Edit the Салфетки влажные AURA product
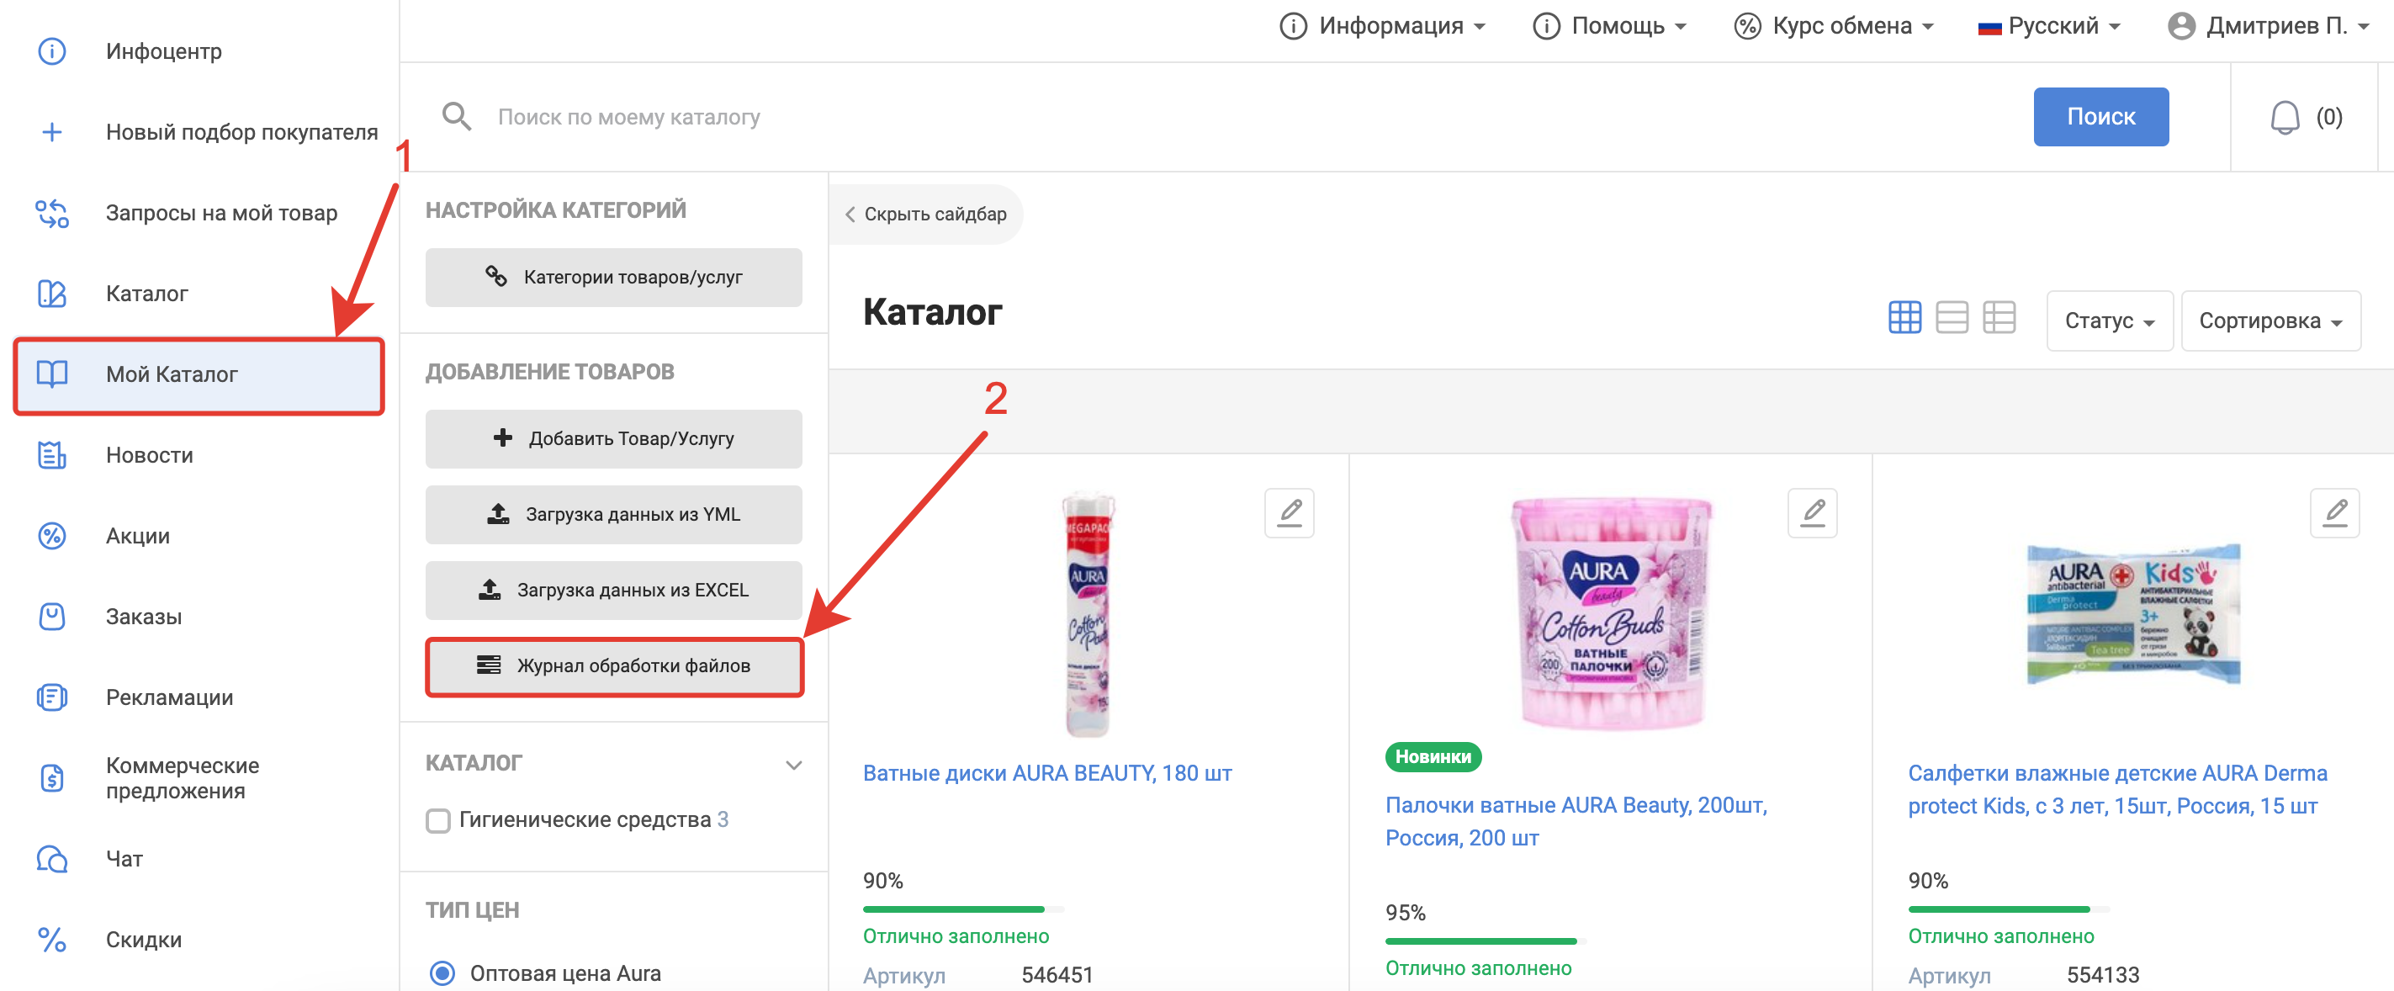Image resolution: width=2394 pixels, height=991 pixels. [2333, 512]
